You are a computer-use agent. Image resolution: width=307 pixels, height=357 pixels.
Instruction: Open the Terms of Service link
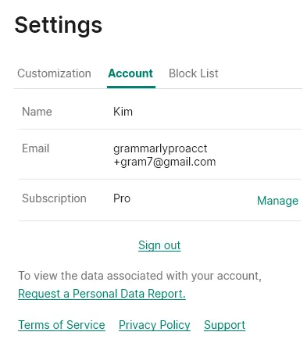coord(62,325)
